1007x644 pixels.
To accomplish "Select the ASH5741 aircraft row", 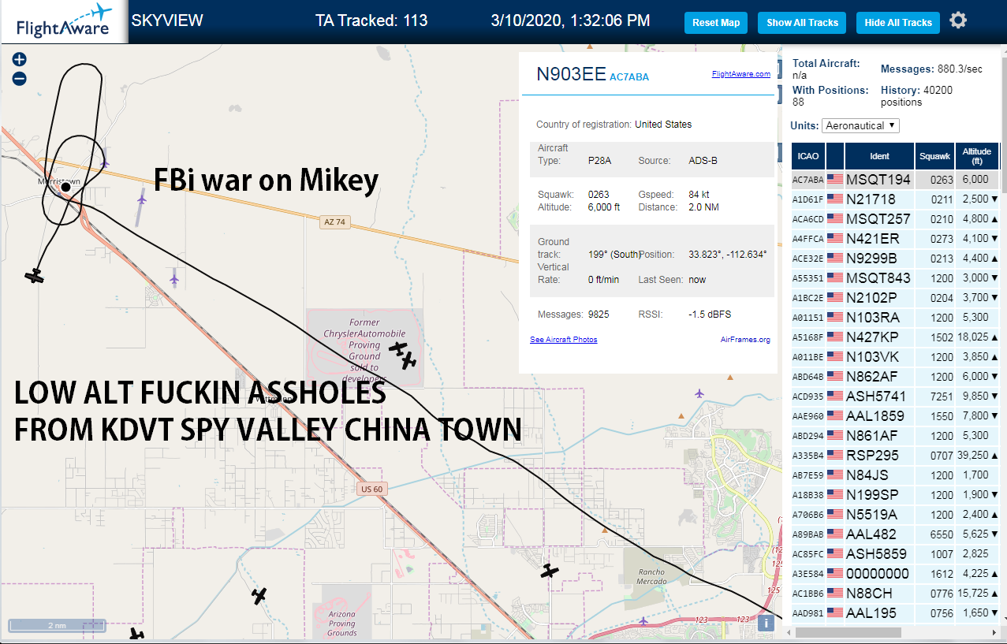I will coord(895,396).
